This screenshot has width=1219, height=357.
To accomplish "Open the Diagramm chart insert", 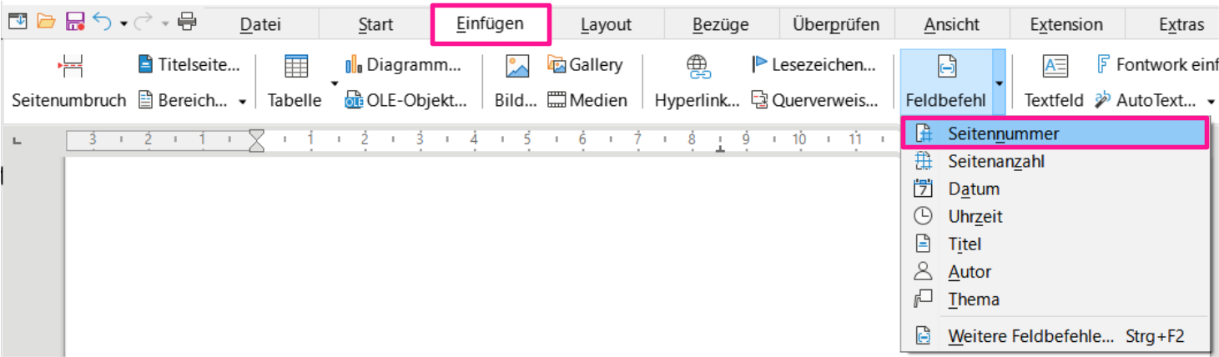I will click(x=403, y=64).
